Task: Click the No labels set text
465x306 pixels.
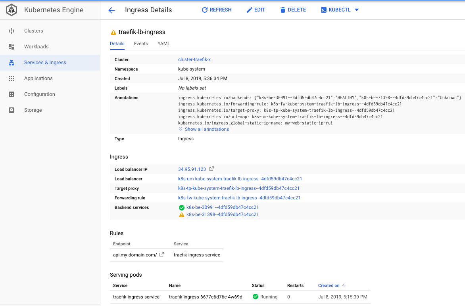Action: click(x=192, y=88)
